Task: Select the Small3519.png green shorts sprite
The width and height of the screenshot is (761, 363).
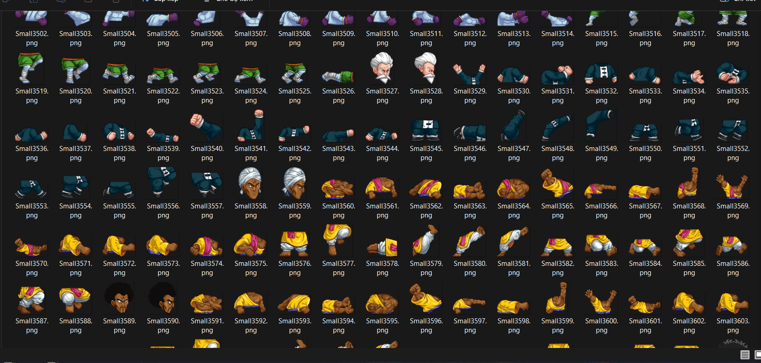Action: click(x=31, y=68)
